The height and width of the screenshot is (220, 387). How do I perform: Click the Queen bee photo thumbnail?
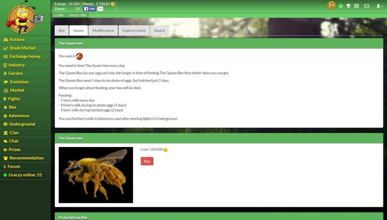coord(96,175)
